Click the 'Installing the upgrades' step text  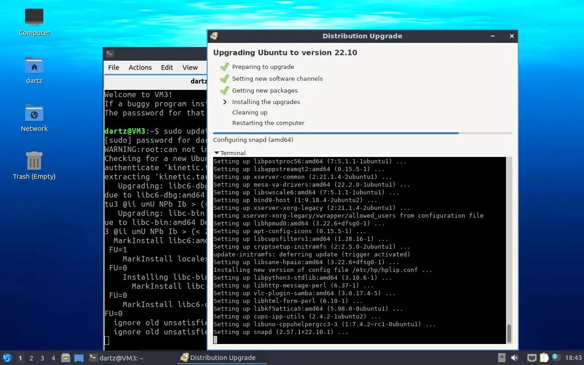(266, 102)
